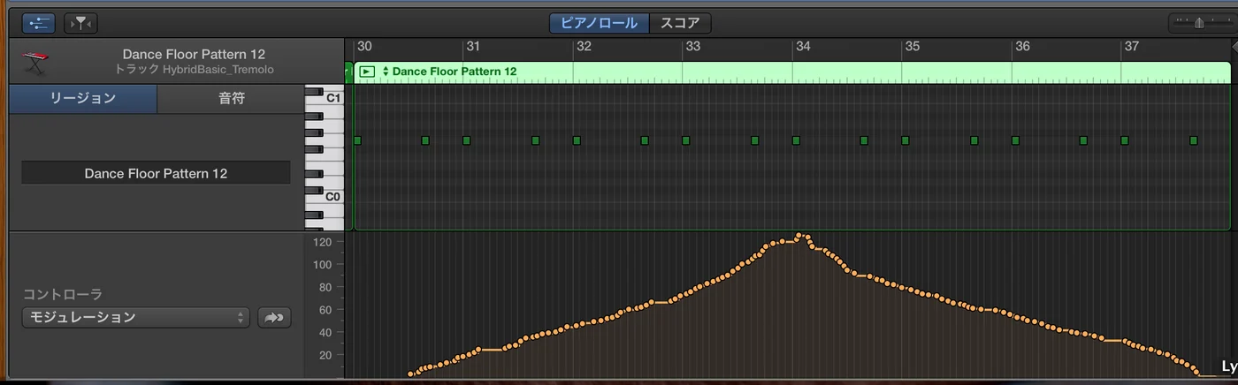Screen dimensions: 1238x385
Task: Toggle the automation show/hide button
Action: 38,23
